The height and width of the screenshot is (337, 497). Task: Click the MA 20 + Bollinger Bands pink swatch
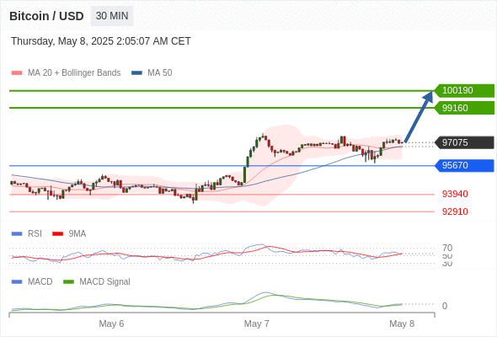17,73
